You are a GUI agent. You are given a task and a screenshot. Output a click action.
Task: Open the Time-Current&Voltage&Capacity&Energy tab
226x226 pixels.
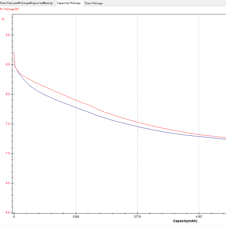28,3
